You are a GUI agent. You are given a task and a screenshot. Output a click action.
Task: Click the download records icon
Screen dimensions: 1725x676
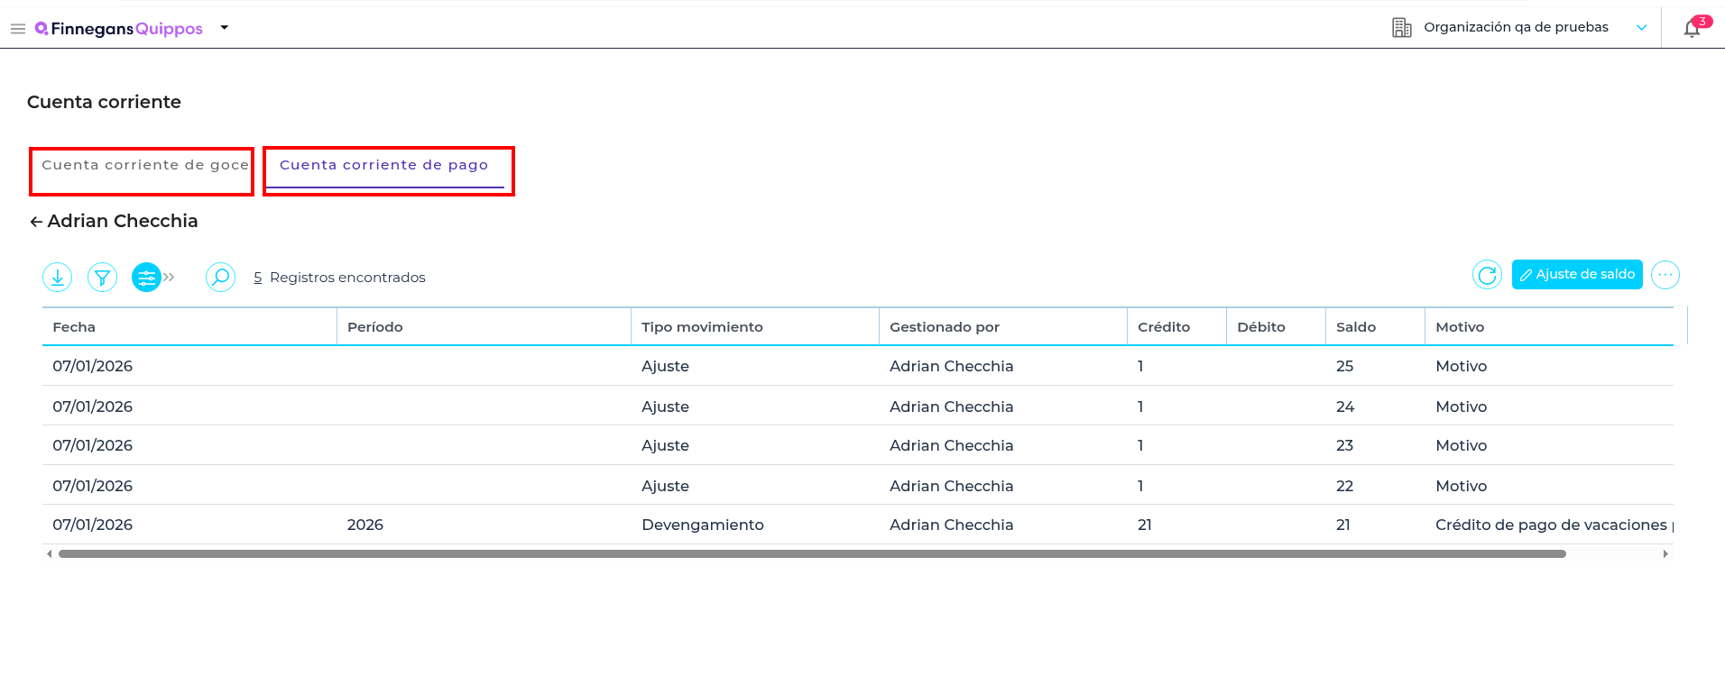point(58,278)
